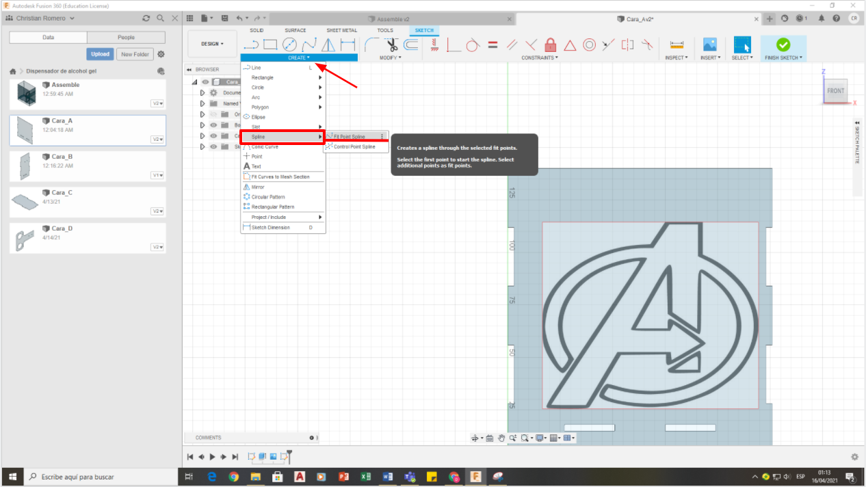This screenshot has width=866, height=487.
Task: Choose the Offset tool in the Modify group
Action: pos(410,45)
